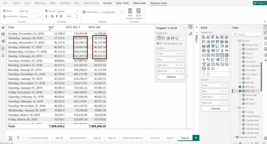Uncheck the MTD Net 1 field
267x144 pixels.
pos(240,87)
